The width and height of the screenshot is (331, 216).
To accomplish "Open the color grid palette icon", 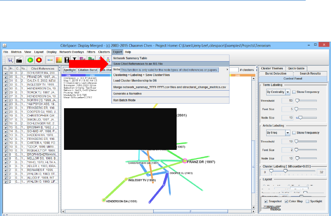I will coord(59,60).
